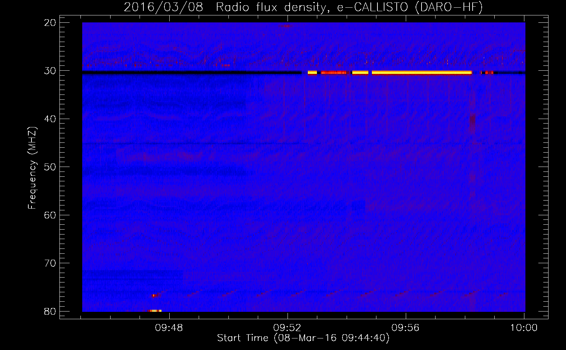Click the 09:48 time tick label
The width and height of the screenshot is (566, 350).
pyautogui.click(x=169, y=328)
